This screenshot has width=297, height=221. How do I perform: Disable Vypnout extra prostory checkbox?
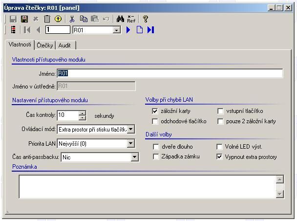(x=220, y=157)
